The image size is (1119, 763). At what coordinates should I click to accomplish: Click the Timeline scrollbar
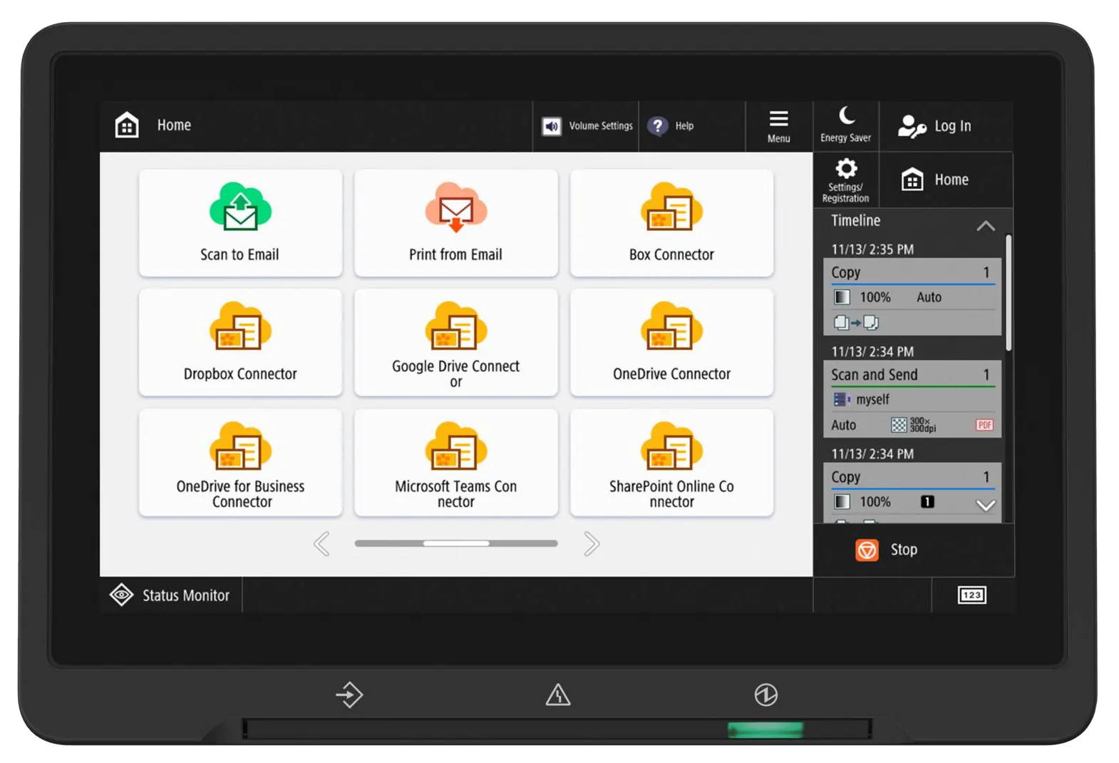click(x=1008, y=292)
